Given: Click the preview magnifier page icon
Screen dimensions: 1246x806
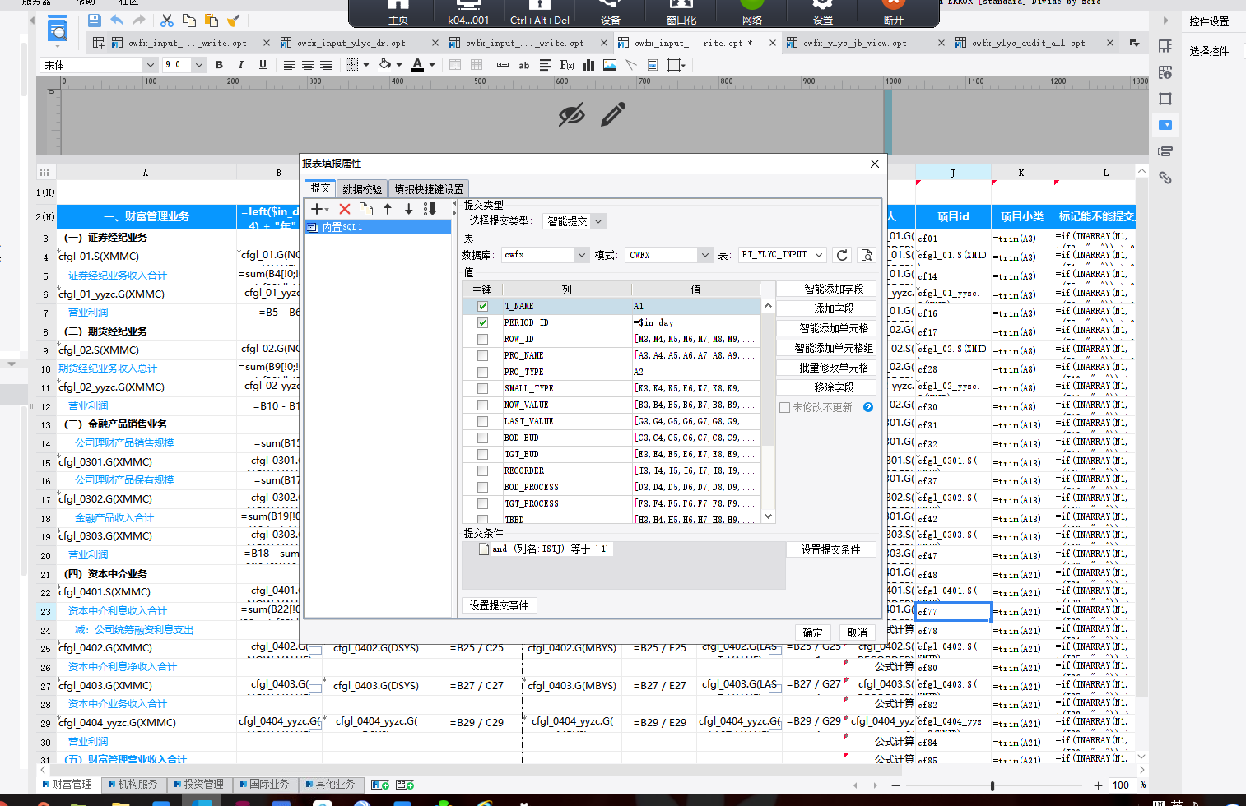Looking at the screenshot, I should point(58,30).
